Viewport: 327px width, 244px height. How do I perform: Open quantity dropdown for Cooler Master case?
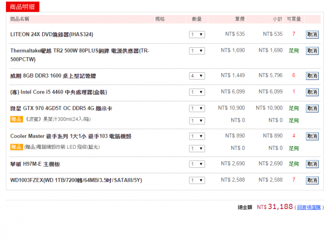[197, 136]
